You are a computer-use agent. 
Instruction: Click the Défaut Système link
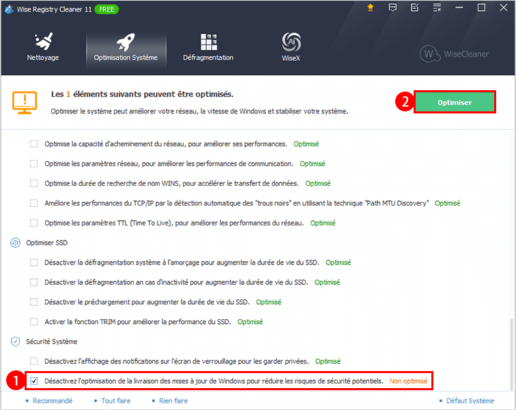470,400
